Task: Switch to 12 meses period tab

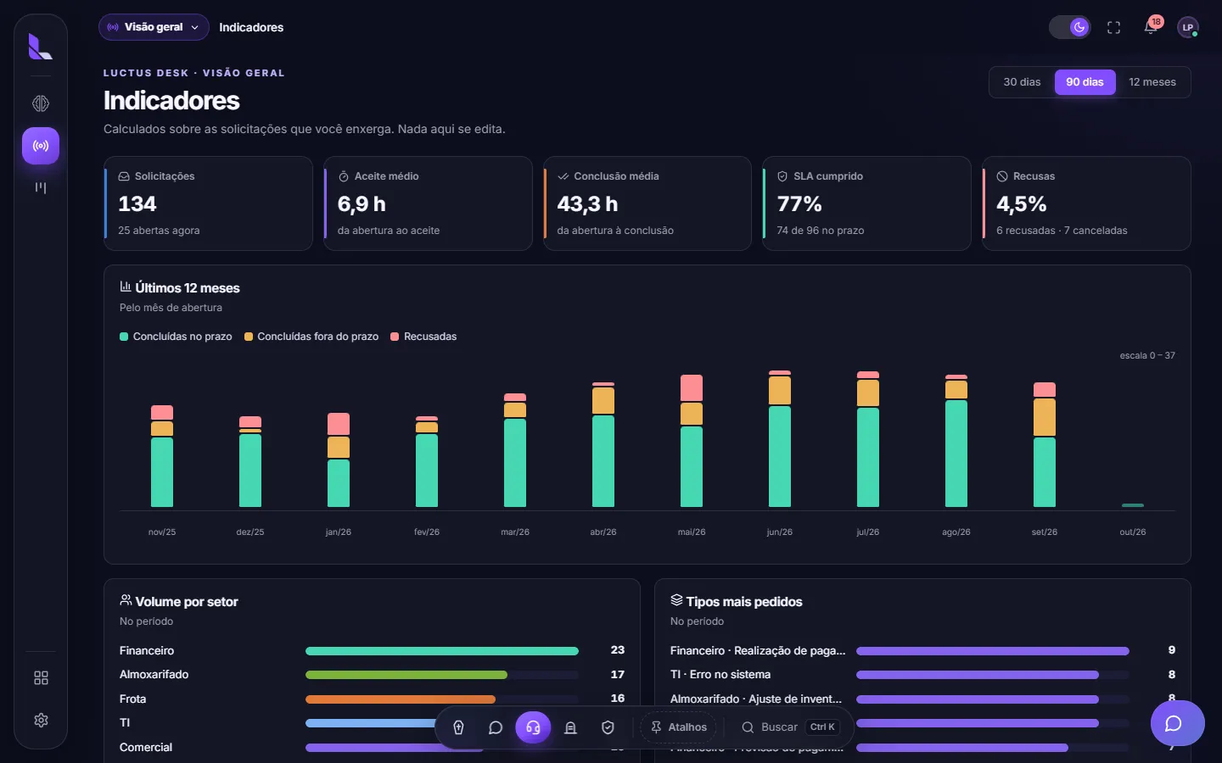Action: 1152,82
